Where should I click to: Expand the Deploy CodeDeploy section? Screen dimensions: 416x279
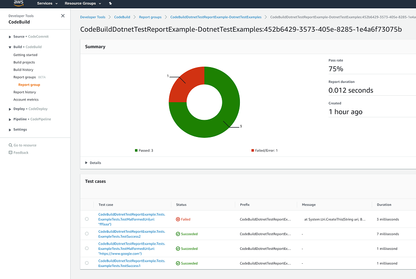[10, 109]
